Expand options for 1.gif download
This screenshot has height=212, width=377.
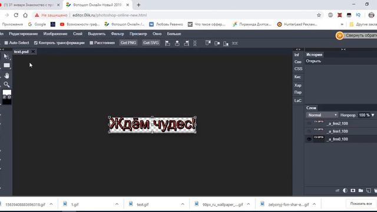(x=117, y=204)
